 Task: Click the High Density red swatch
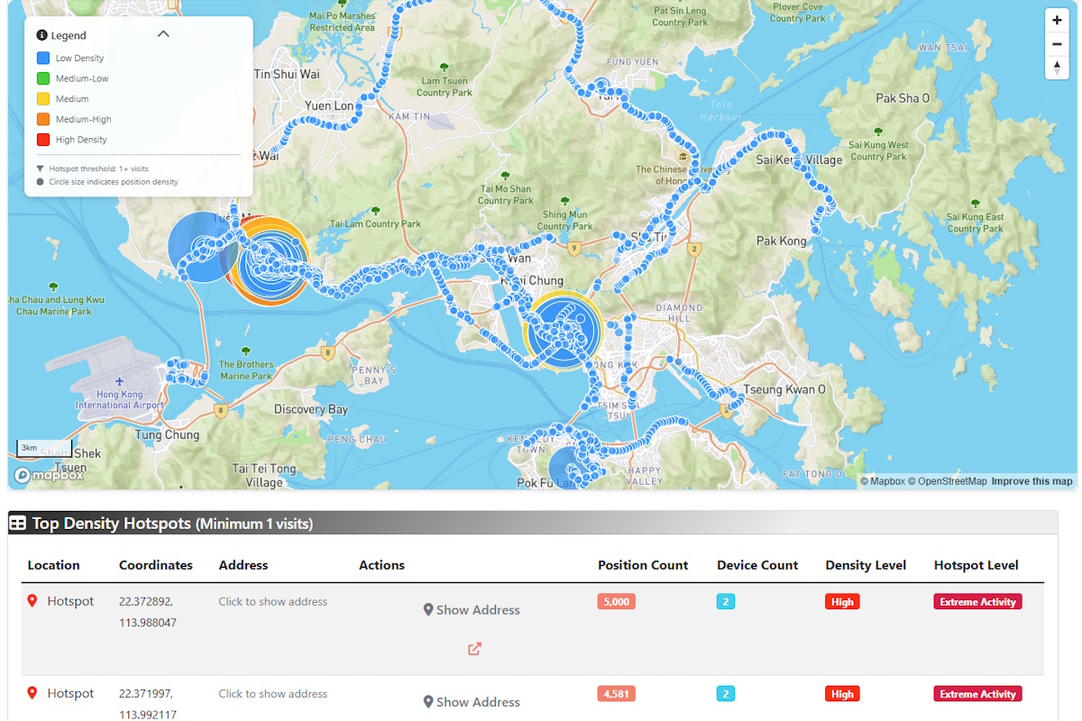pos(43,140)
